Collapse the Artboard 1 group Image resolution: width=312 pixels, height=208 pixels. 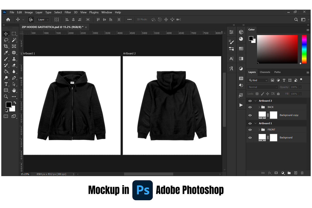tap(256, 123)
